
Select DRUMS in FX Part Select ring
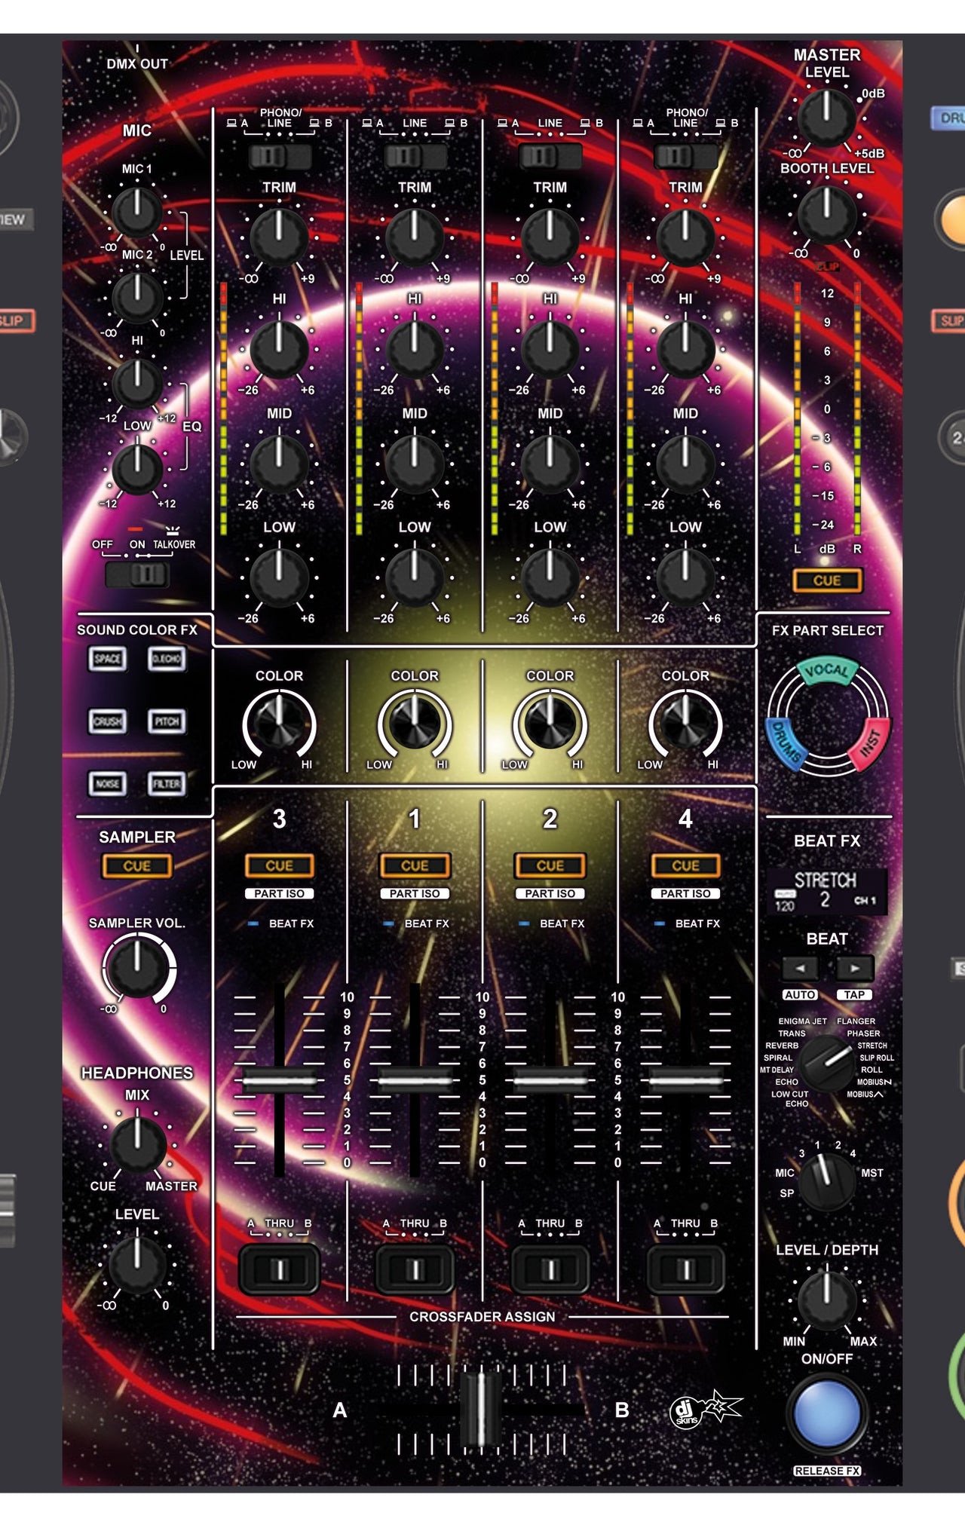[786, 745]
